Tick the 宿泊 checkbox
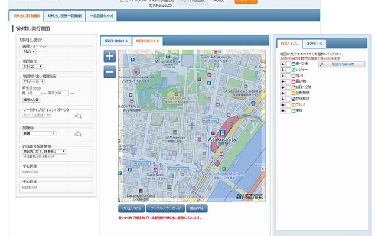This screenshot has height=236, width=378. pyautogui.click(x=288, y=76)
